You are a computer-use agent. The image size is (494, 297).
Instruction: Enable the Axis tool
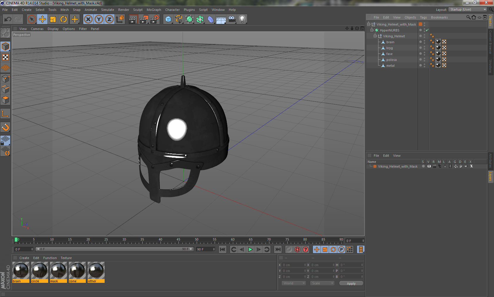[x=5, y=114]
